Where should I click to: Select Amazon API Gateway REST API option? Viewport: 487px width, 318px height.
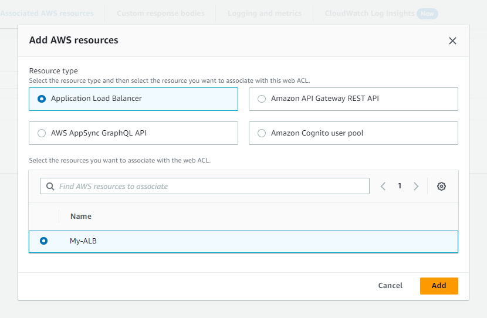(353, 99)
